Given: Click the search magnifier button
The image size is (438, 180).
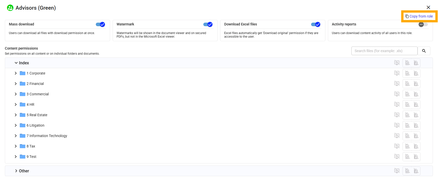Looking at the screenshot, I should click(x=424, y=51).
